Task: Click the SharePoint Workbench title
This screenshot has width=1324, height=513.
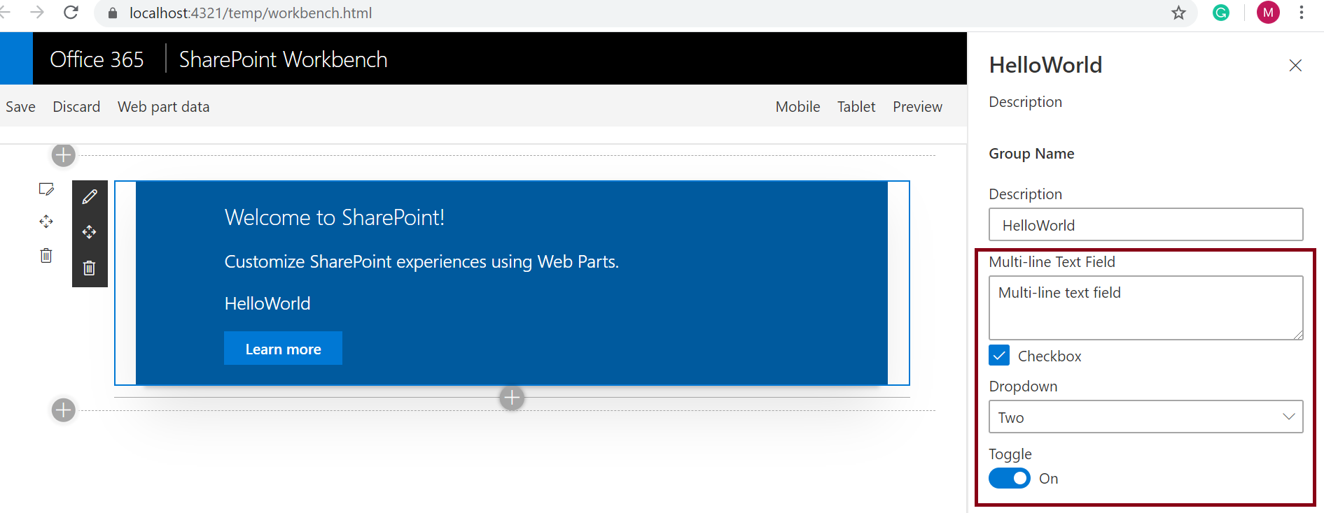Action: point(283,59)
